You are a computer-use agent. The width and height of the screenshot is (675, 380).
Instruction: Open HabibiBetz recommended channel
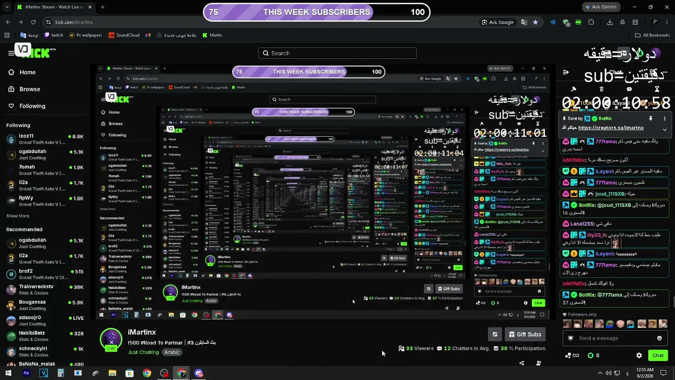pyautogui.click(x=45, y=336)
